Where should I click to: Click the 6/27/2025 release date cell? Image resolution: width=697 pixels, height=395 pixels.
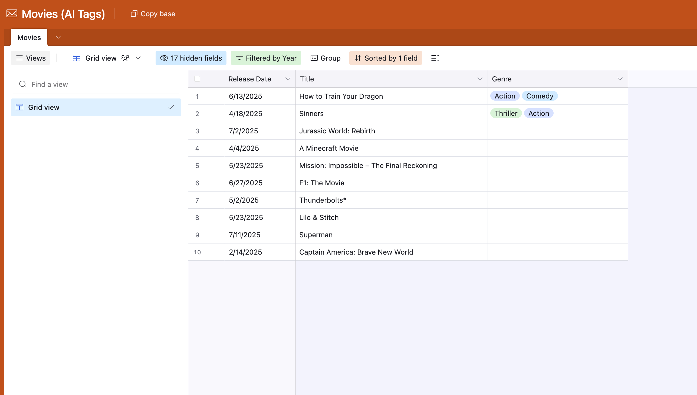point(260,183)
